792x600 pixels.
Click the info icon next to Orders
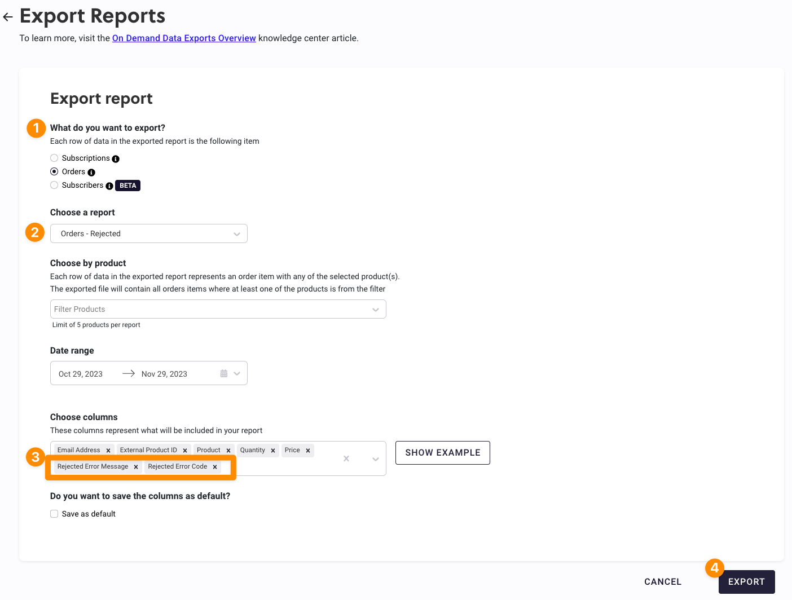click(x=91, y=173)
